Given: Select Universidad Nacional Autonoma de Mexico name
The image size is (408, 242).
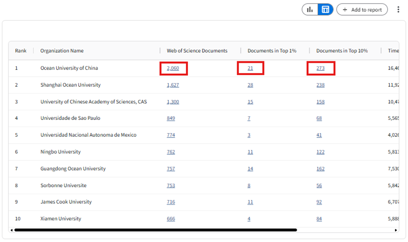Looking at the screenshot, I should click(89, 135).
